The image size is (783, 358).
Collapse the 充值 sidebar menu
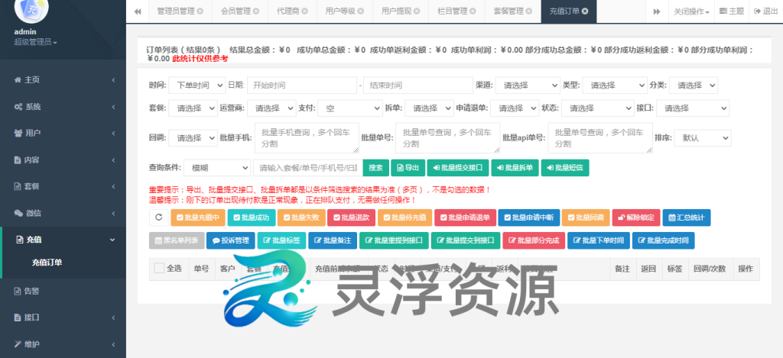(x=63, y=240)
